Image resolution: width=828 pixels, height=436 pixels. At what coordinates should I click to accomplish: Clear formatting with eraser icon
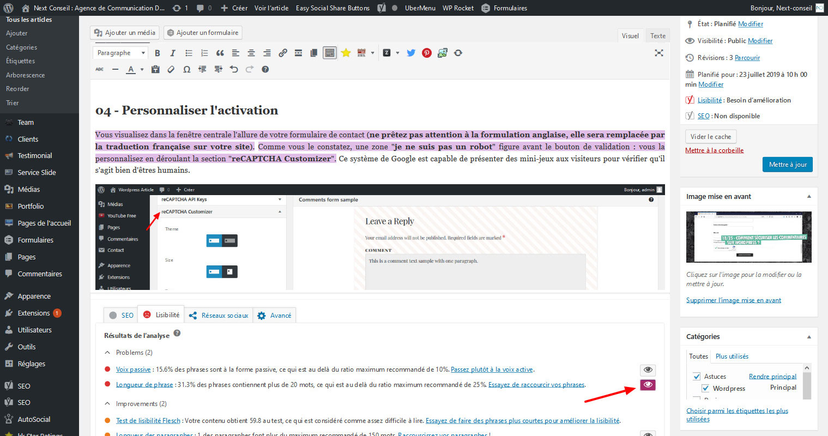coord(171,69)
